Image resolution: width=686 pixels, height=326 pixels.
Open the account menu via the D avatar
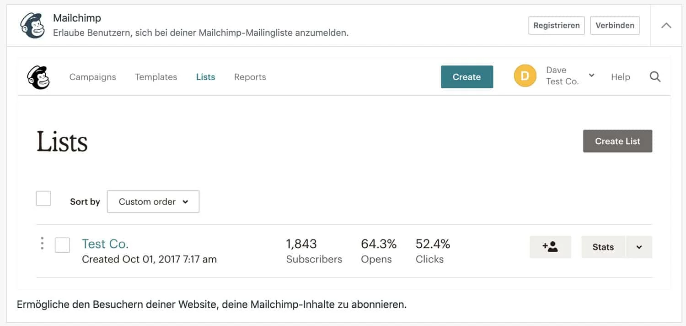point(525,76)
